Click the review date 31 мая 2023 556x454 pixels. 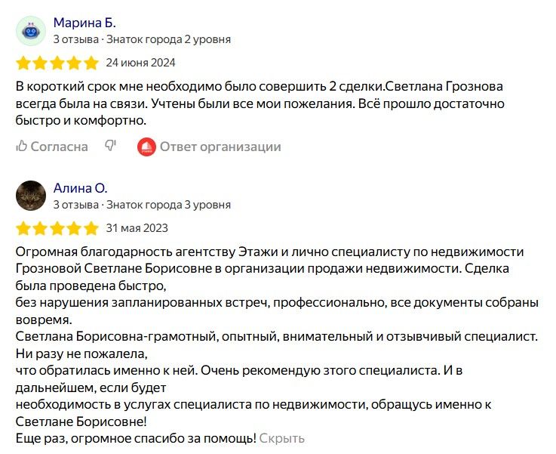[137, 228]
